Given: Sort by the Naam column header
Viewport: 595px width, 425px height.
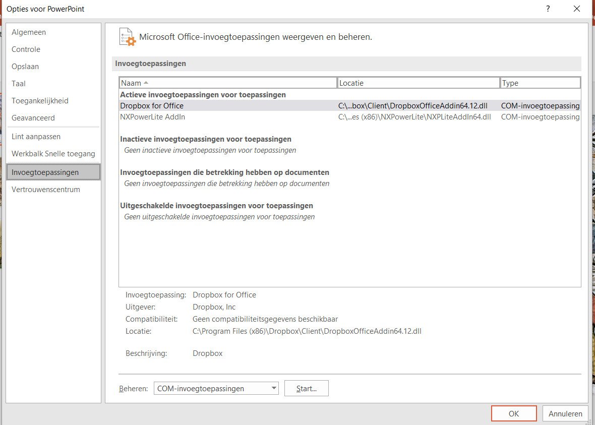Looking at the screenshot, I should (x=228, y=83).
